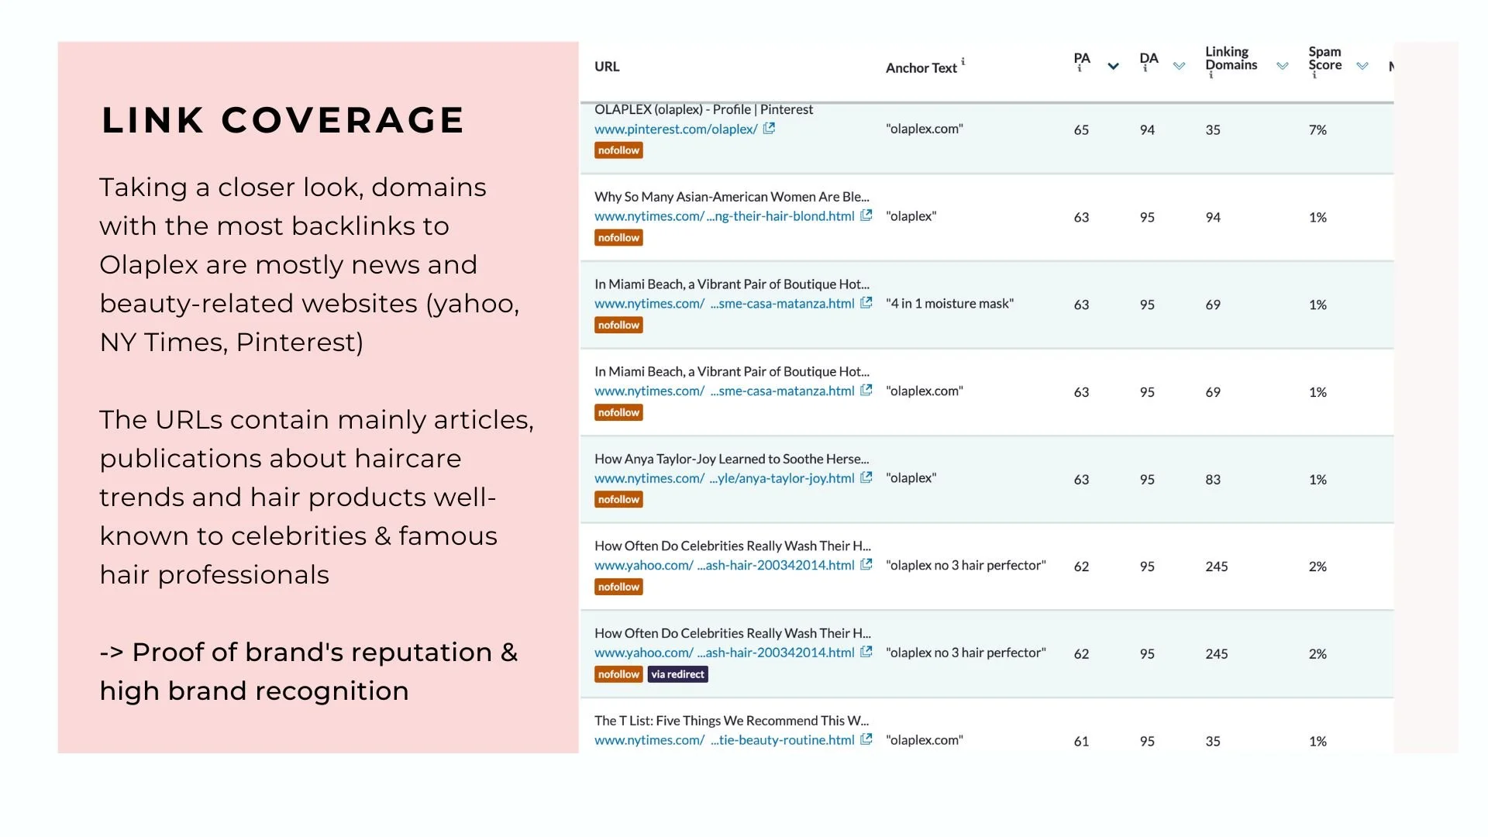Expand Spam Score column sort chevron
This screenshot has height=837, width=1488.
pos(1362,67)
